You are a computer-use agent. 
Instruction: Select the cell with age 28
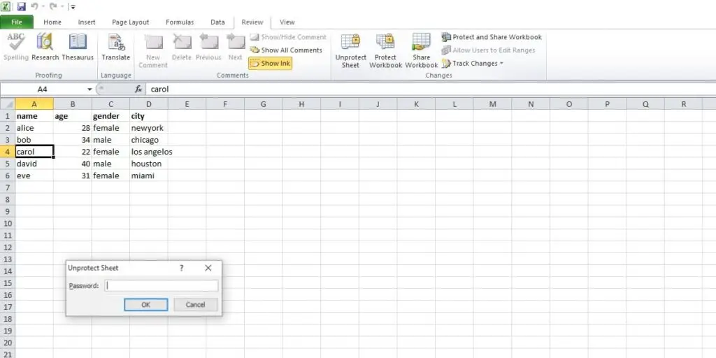click(73, 128)
